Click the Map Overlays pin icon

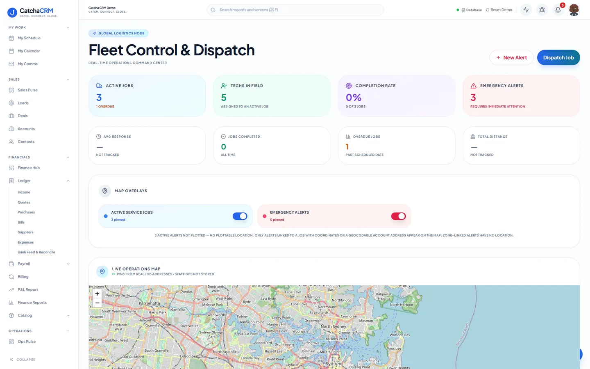tap(105, 191)
